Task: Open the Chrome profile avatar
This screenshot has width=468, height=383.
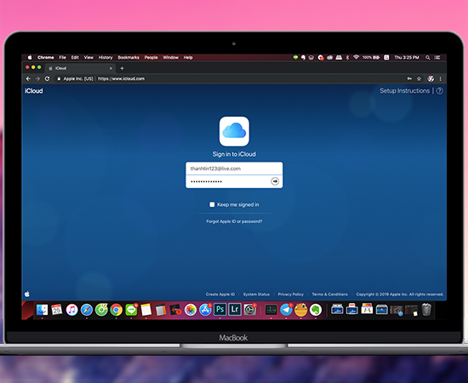Action: pyautogui.click(x=431, y=78)
